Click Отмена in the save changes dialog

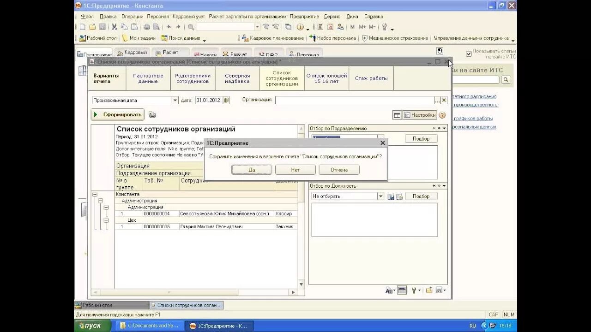tap(339, 170)
